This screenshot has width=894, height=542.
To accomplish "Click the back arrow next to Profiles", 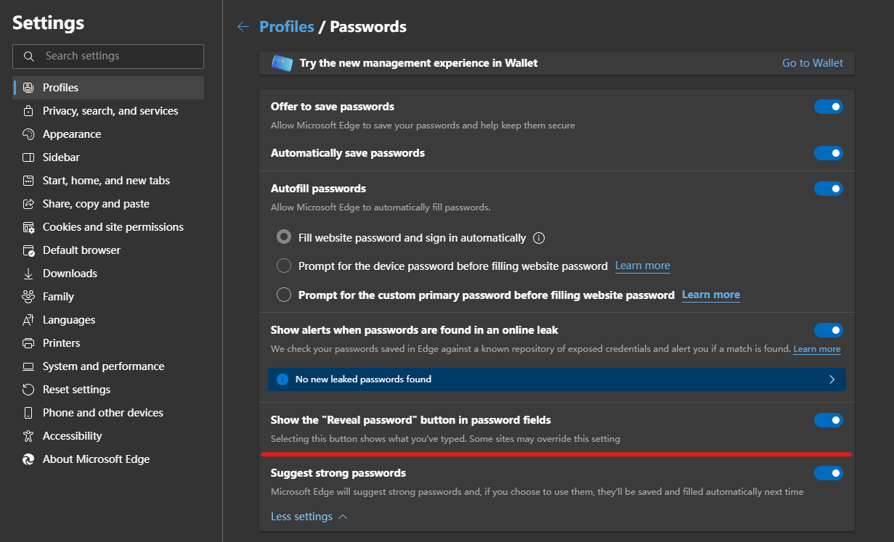I will (243, 26).
